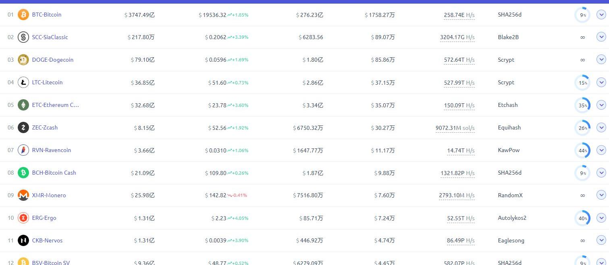Click the Zcash coin logo

[x=23, y=128]
